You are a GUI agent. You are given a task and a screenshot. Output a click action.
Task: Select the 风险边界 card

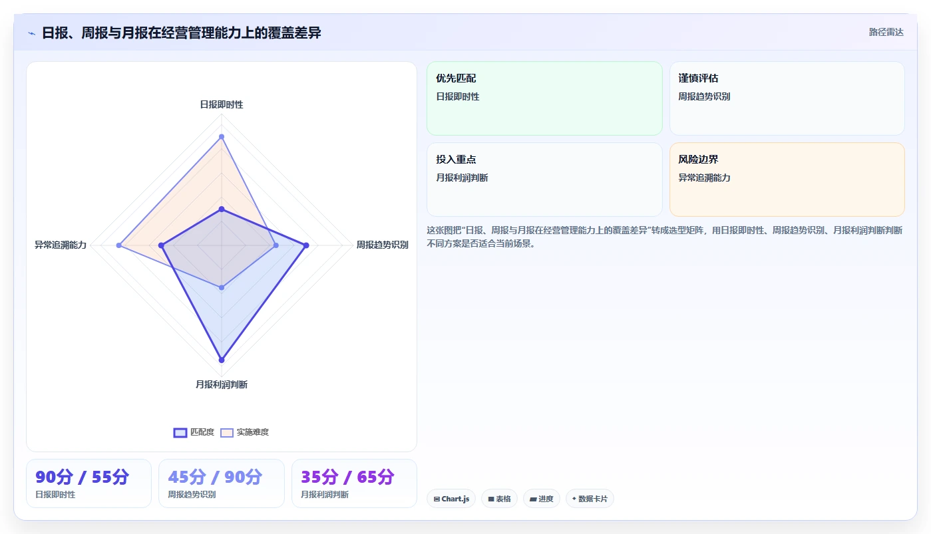click(x=787, y=180)
